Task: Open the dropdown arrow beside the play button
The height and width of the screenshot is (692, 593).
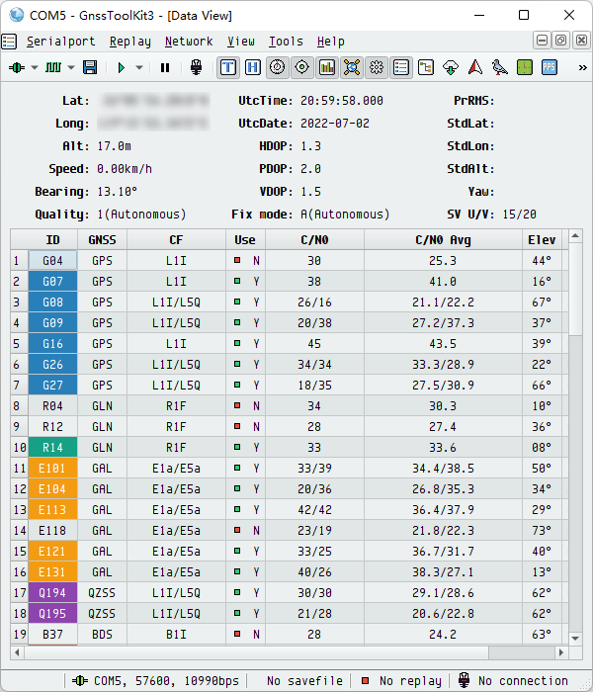Action: click(x=139, y=67)
